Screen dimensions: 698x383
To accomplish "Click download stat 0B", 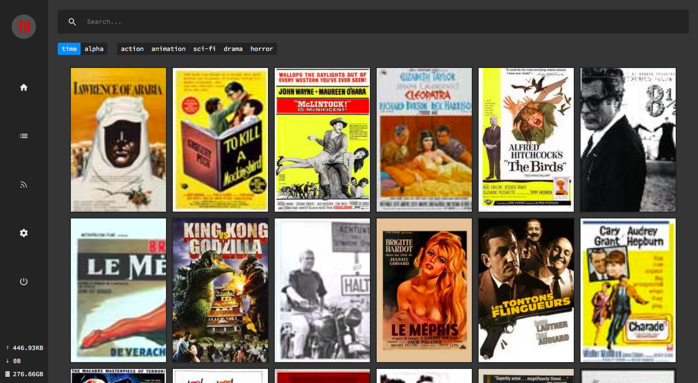I will coord(13,361).
